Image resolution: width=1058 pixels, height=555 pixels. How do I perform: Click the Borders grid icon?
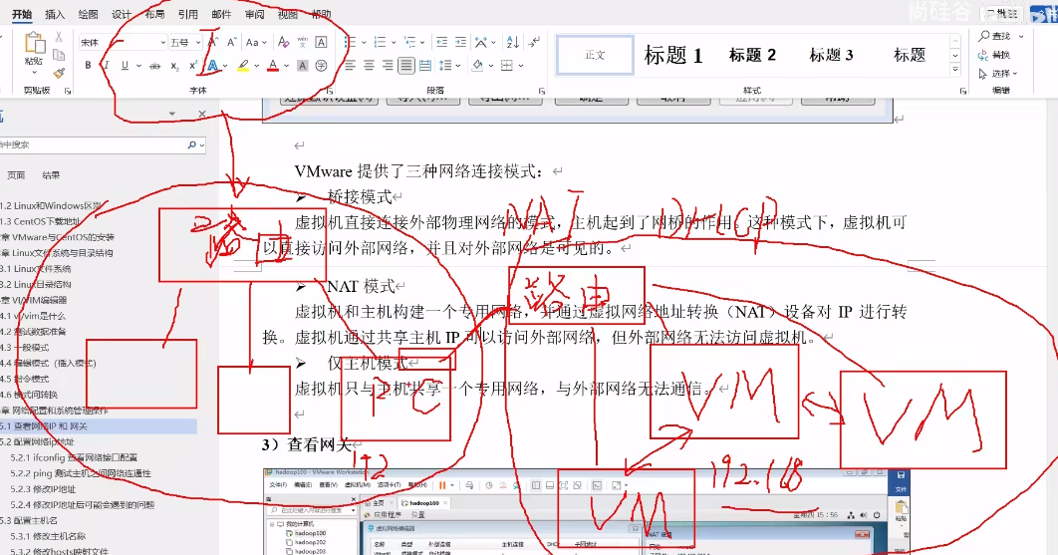point(507,66)
